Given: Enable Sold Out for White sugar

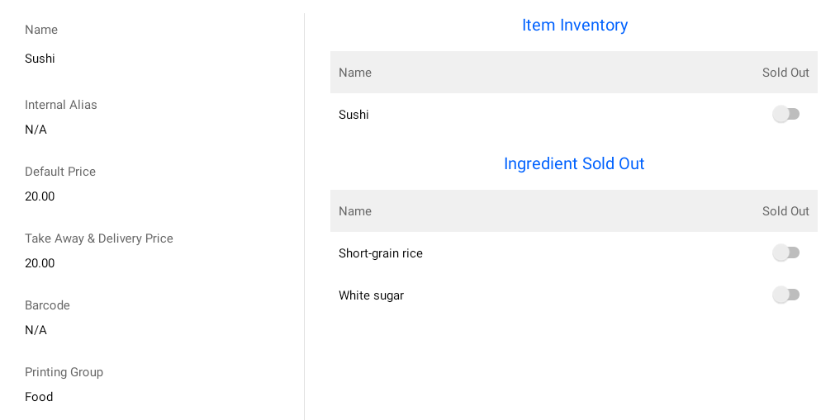Looking at the screenshot, I should [x=785, y=295].
